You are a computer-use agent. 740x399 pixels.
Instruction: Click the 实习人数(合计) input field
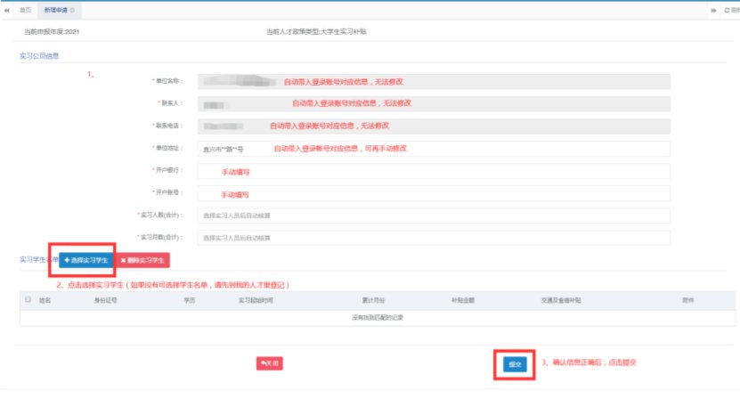[433, 216]
